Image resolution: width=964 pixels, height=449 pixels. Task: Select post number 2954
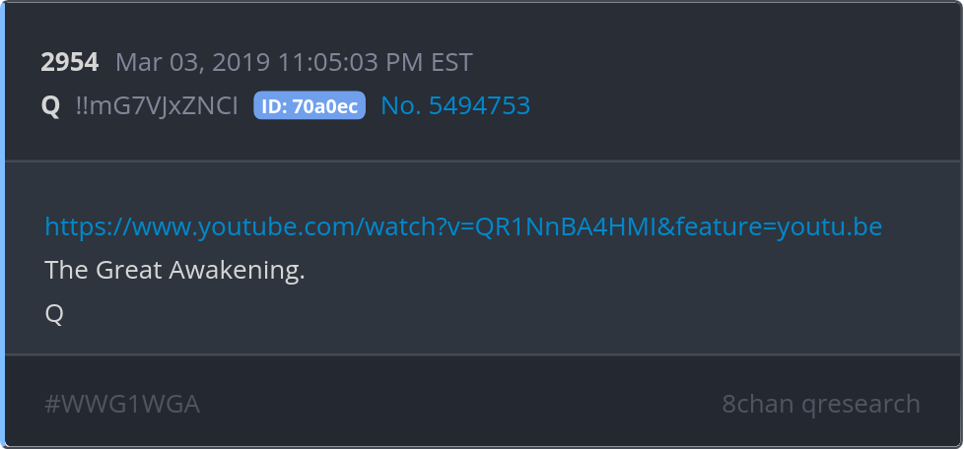click(69, 63)
